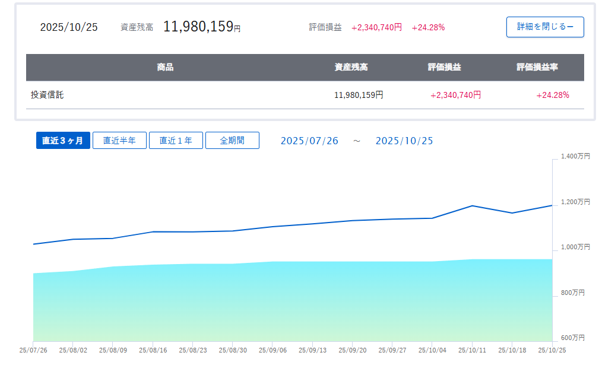599x378 pixels.
Task: Switch chart to 直近半年 period
Action: click(x=119, y=141)
